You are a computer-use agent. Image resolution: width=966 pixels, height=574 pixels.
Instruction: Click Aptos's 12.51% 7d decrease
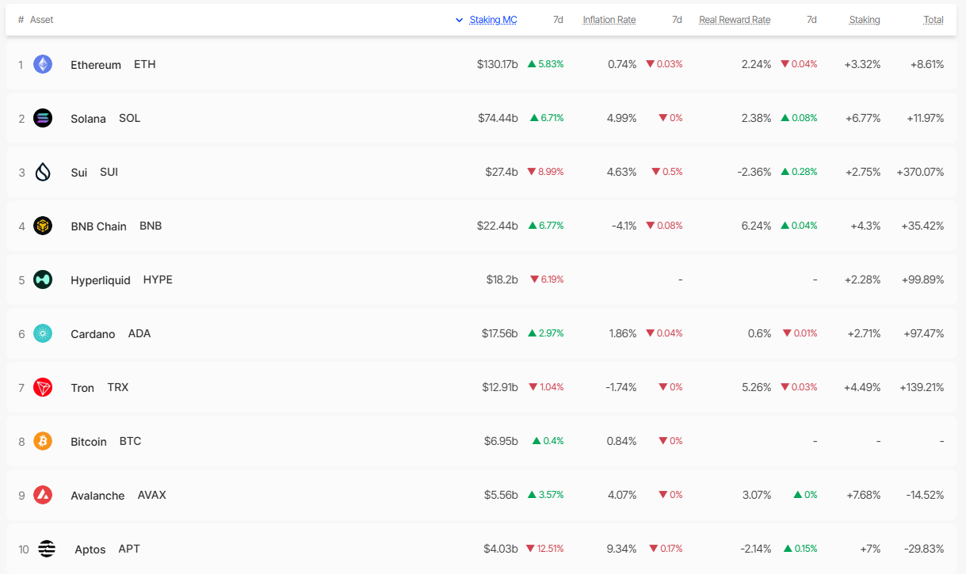pyautogui.click(x=544, y=549)
